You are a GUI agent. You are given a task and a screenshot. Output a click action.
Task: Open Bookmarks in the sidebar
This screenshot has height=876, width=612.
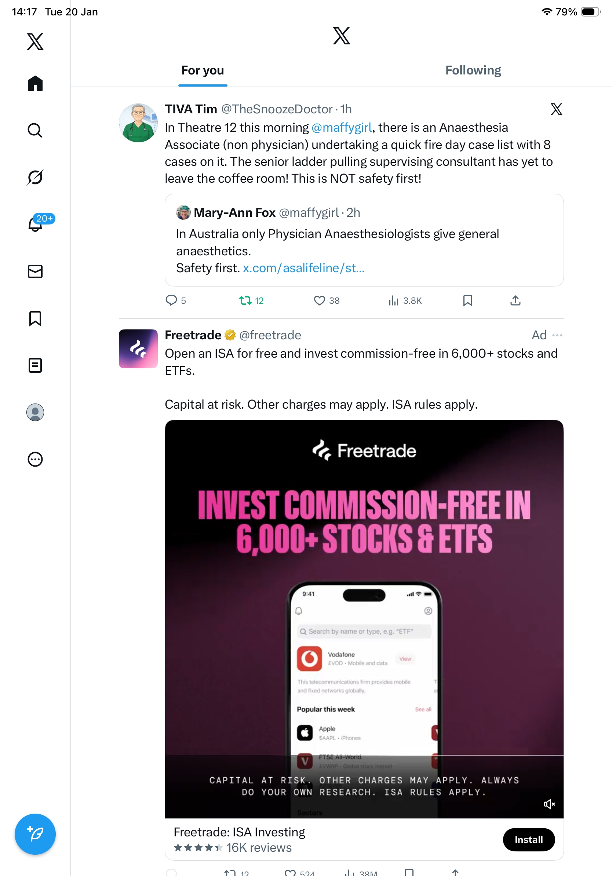point(35,318)
